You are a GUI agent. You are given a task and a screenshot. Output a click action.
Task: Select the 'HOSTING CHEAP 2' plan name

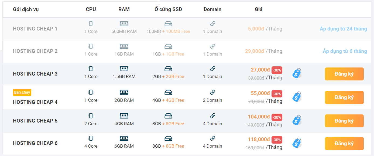35,51
